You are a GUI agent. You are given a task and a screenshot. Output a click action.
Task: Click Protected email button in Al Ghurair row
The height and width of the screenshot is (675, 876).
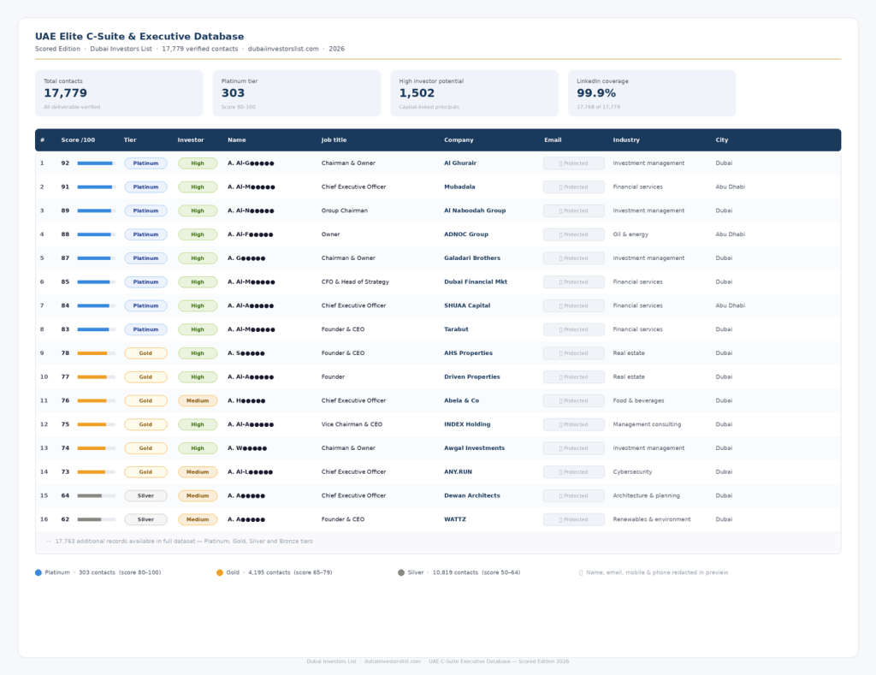coord(574,163)
